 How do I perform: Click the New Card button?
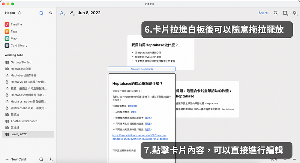16,159
